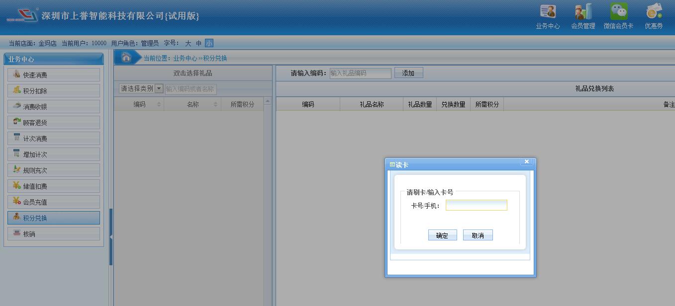675x306 pixels.
Task: Click 确定 in the 读卡 dialog
Action: point(442,235)
